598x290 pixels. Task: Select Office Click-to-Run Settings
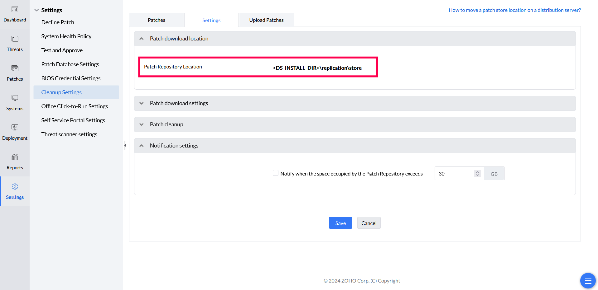coord(75,106)
